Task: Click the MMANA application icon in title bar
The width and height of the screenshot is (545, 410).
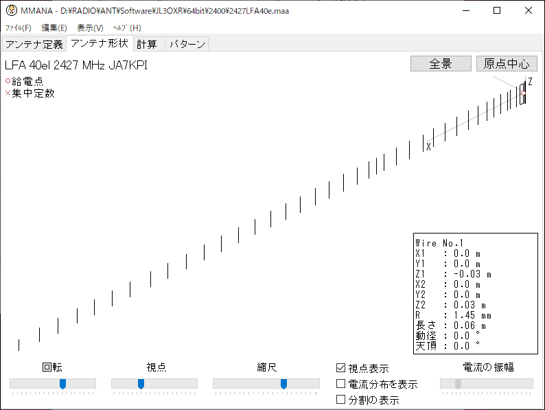Action: (x=11, y=10)
